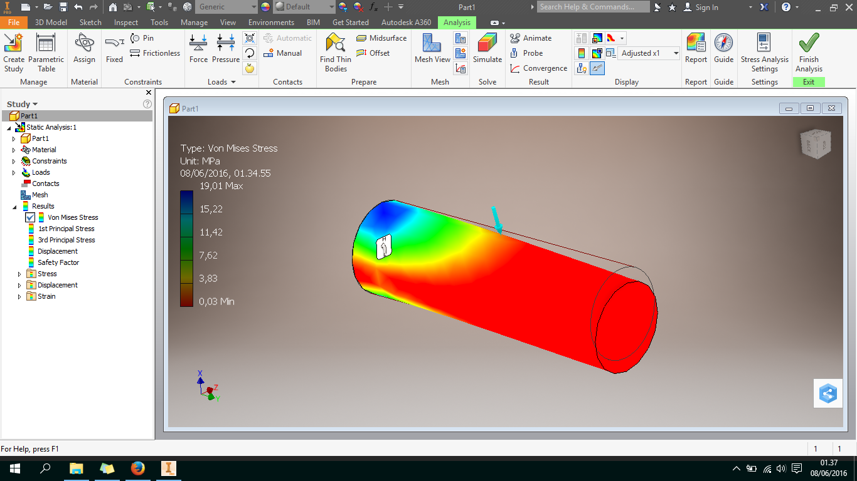Expand the Material tree node
Image resolution: width=857 pixels, height=481 pixels.
tap(14, 150)
